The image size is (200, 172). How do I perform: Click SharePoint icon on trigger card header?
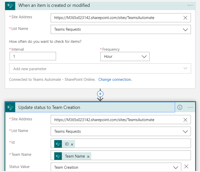(x=10, y=6)
